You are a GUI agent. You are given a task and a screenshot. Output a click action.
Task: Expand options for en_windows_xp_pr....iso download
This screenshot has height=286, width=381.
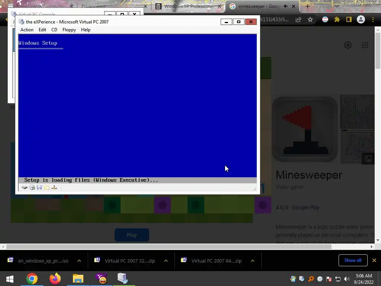point(79,261)
